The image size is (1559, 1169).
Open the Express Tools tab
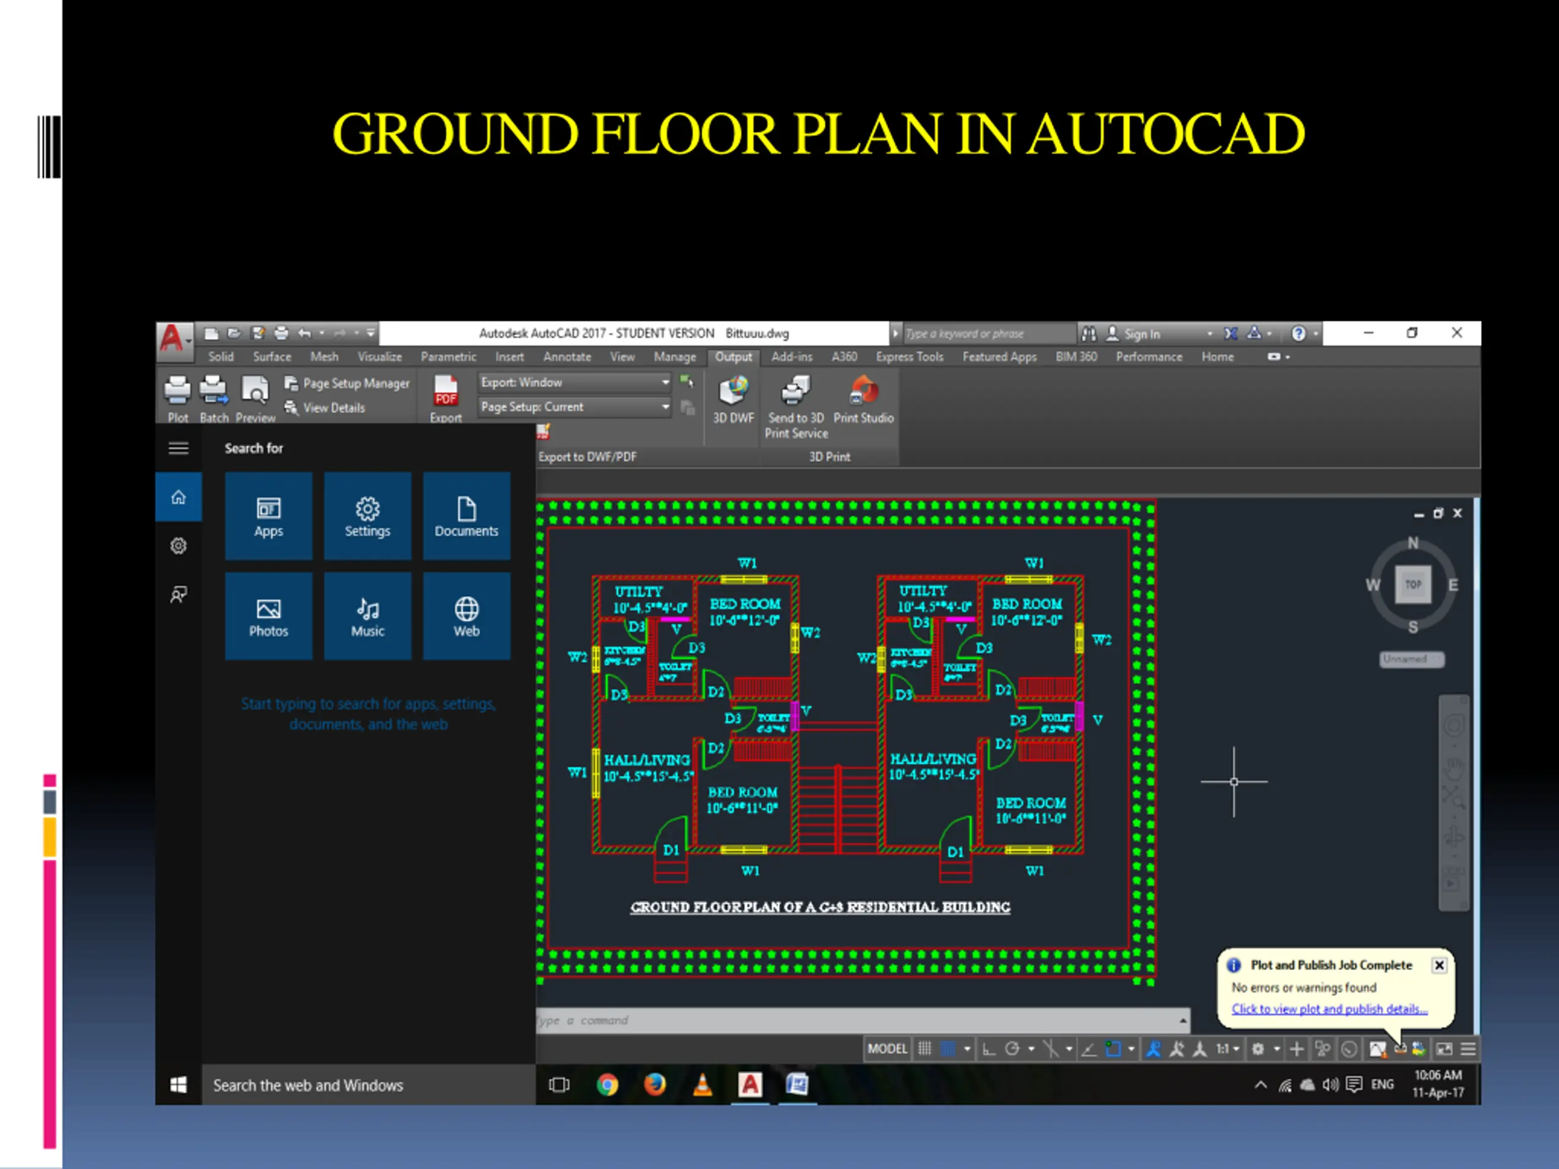(909, 357)
